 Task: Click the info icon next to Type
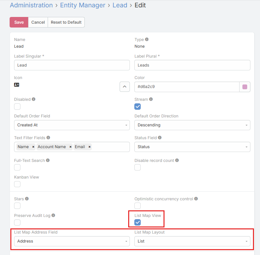pyautogui.click(x=147, y=39)
